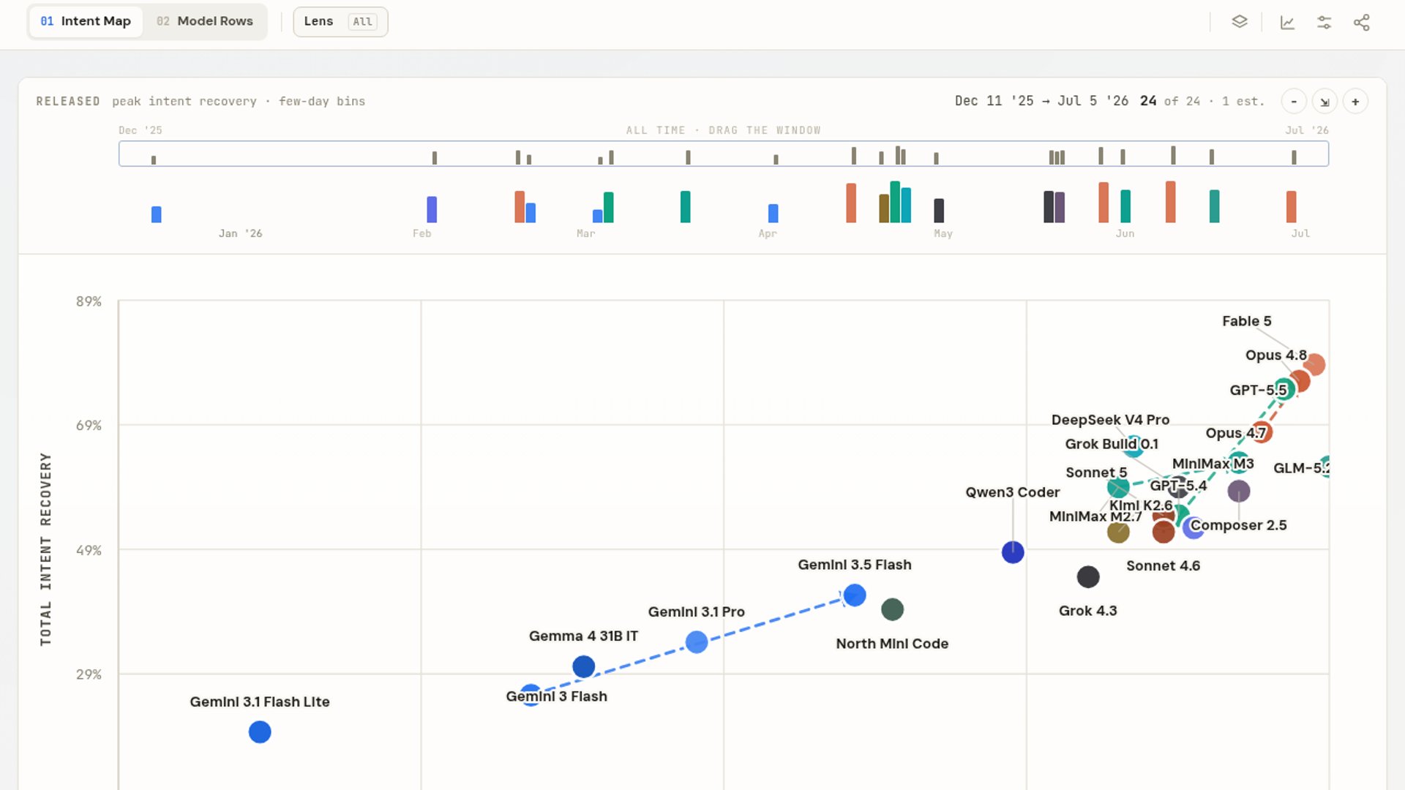Select the North Mini Code data point
The height and width of the screenshot is (790, 1405).
(x=892, y=609)
